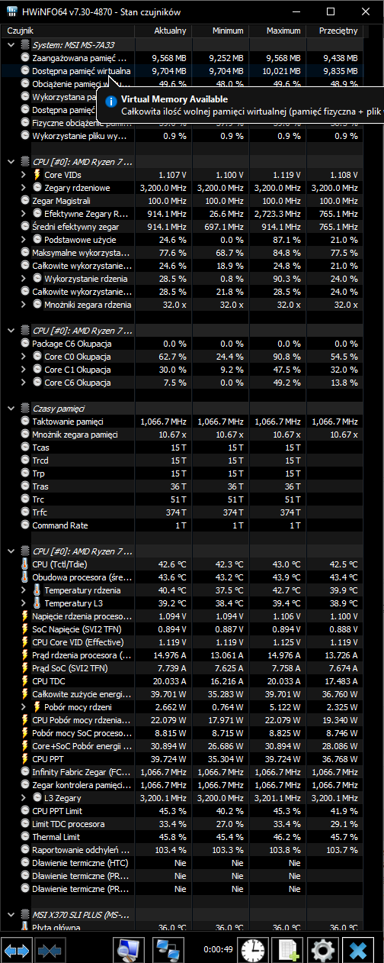Click the 10,021 MB maximum value
Screen dimensions: 384x963
coord(280,70)
